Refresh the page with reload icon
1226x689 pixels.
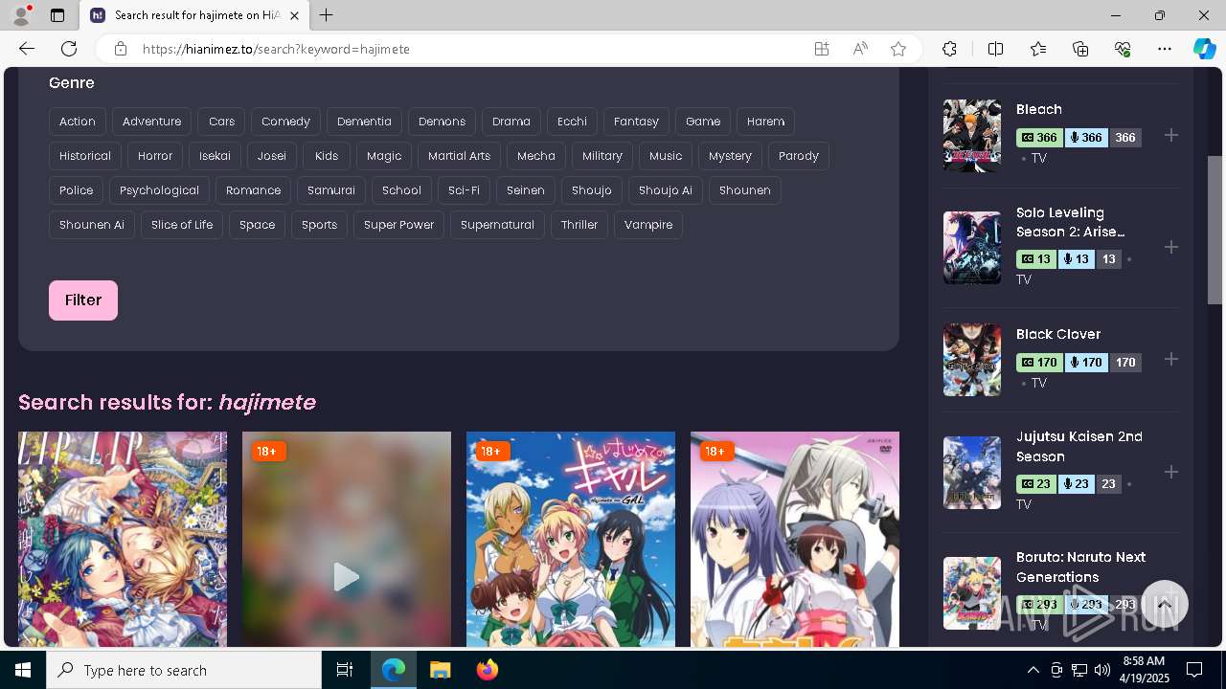click(69, 49)
